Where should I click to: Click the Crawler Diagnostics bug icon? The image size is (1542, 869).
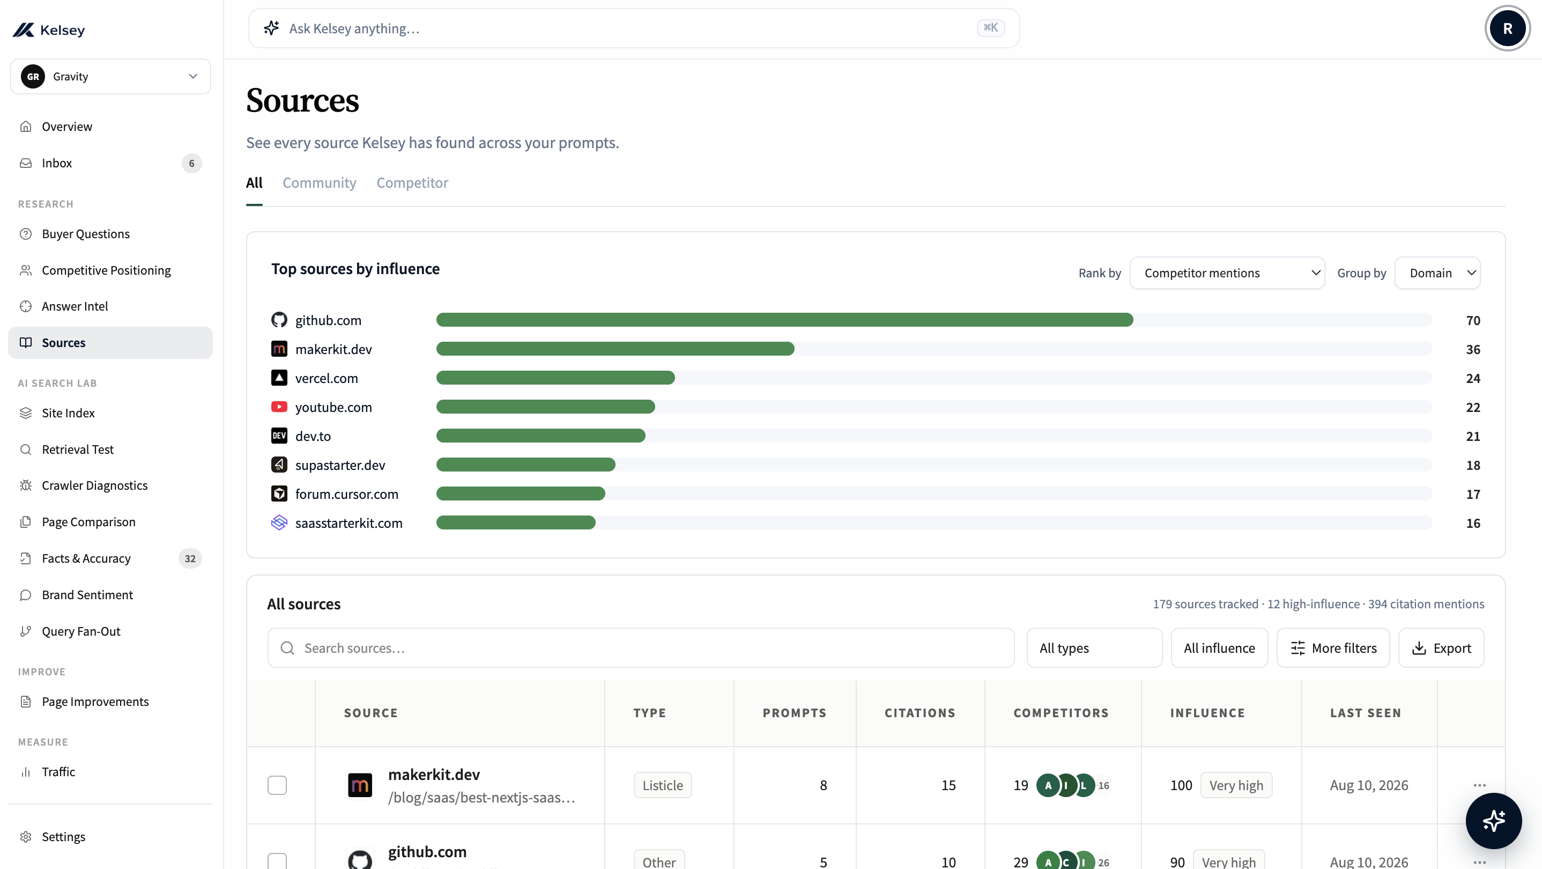pos(26,485)
